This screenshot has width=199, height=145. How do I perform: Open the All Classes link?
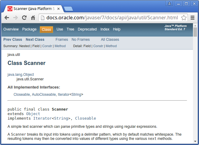[110, 40]
